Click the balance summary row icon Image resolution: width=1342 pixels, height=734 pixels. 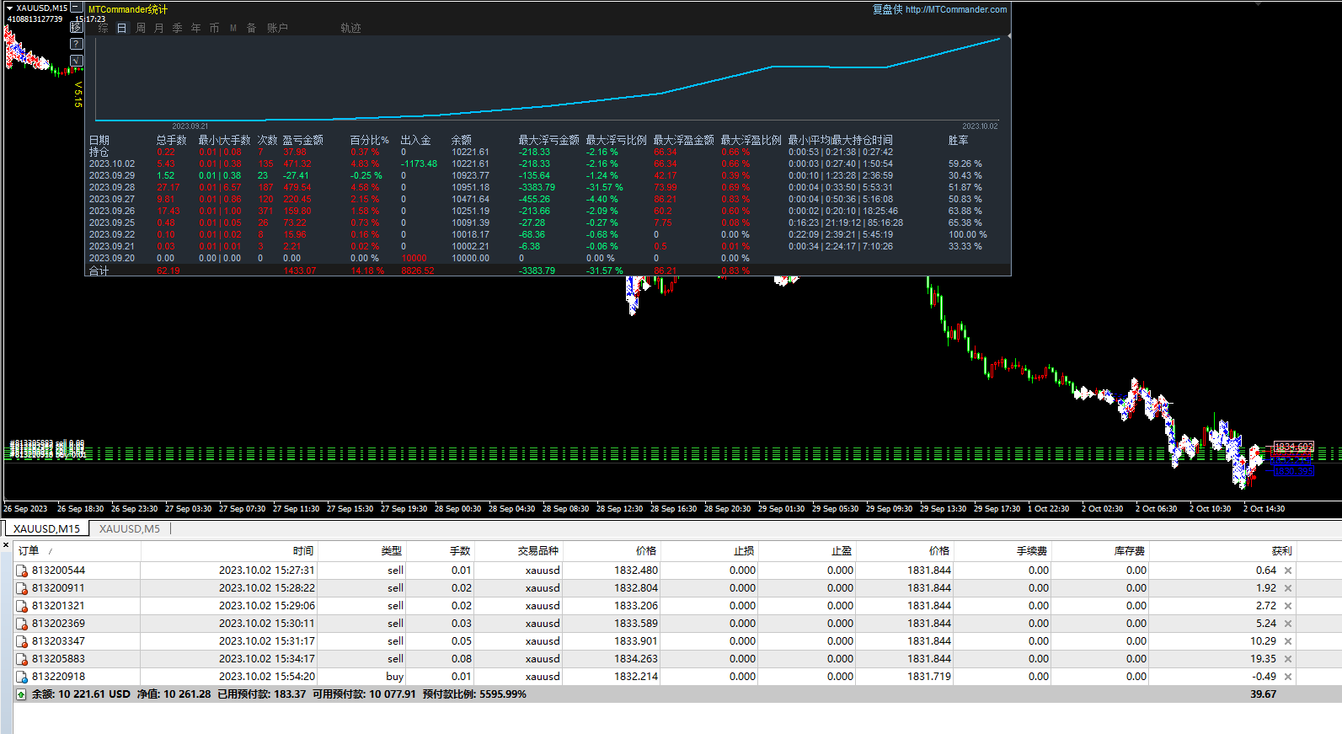(x=21, y=694)
